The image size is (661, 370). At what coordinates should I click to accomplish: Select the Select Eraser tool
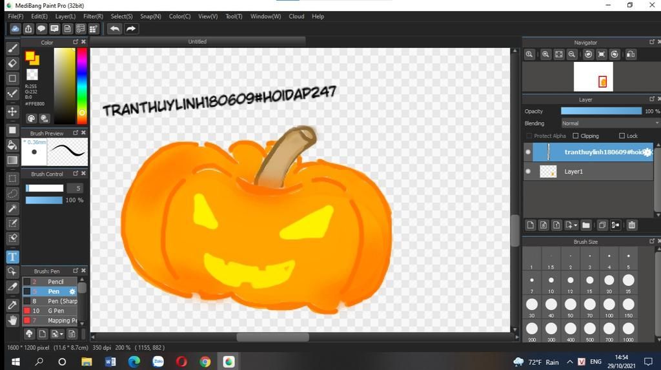[x=13, y=238]
